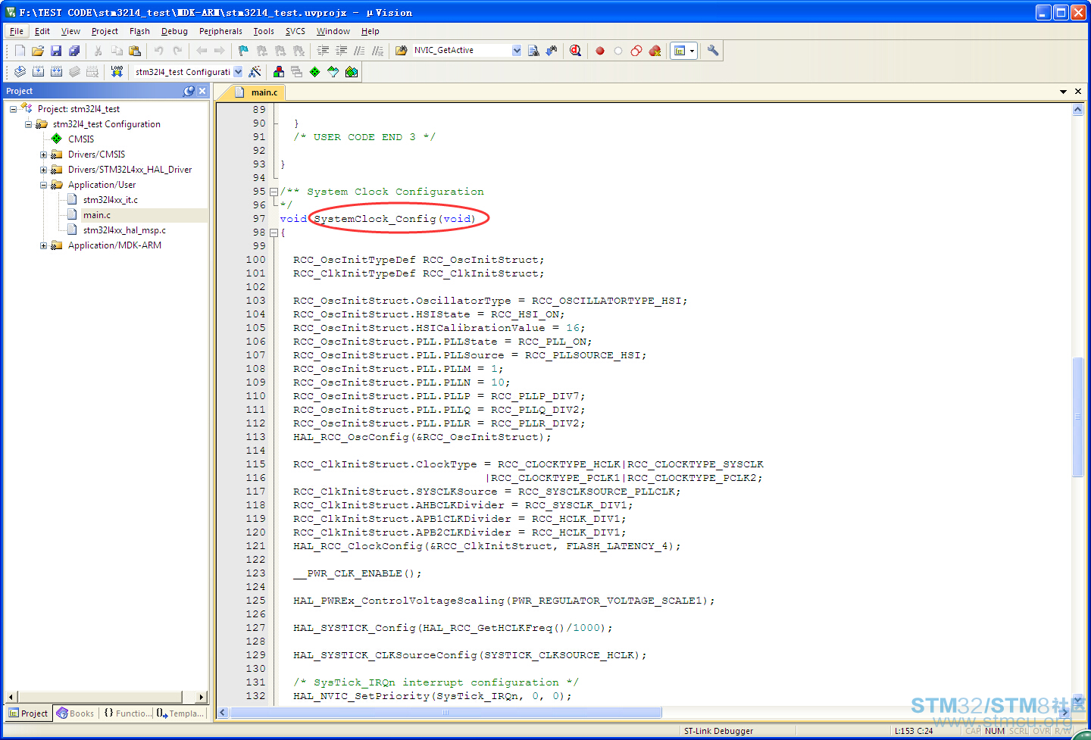Comment out the selection with the Comment icon
The image size is (1091, 740).
coord(360,51)
